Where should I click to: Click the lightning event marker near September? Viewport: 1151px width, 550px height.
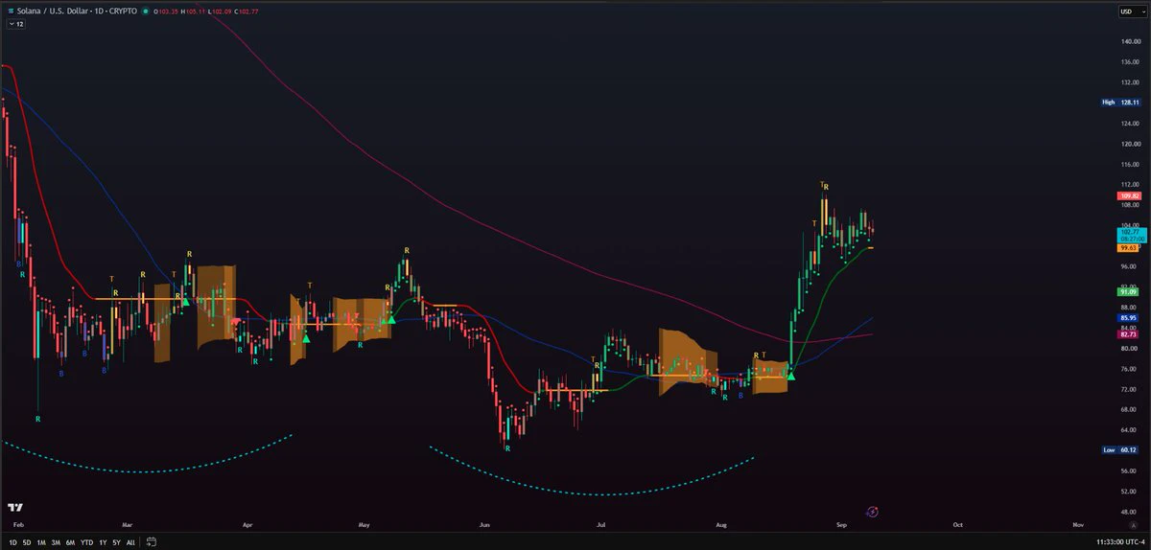(x=872, y=512)
